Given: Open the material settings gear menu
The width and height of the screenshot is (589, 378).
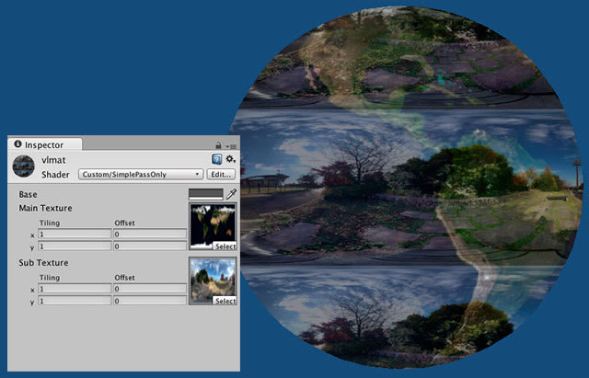Looking at the screenshot, I should click(230, 159).
